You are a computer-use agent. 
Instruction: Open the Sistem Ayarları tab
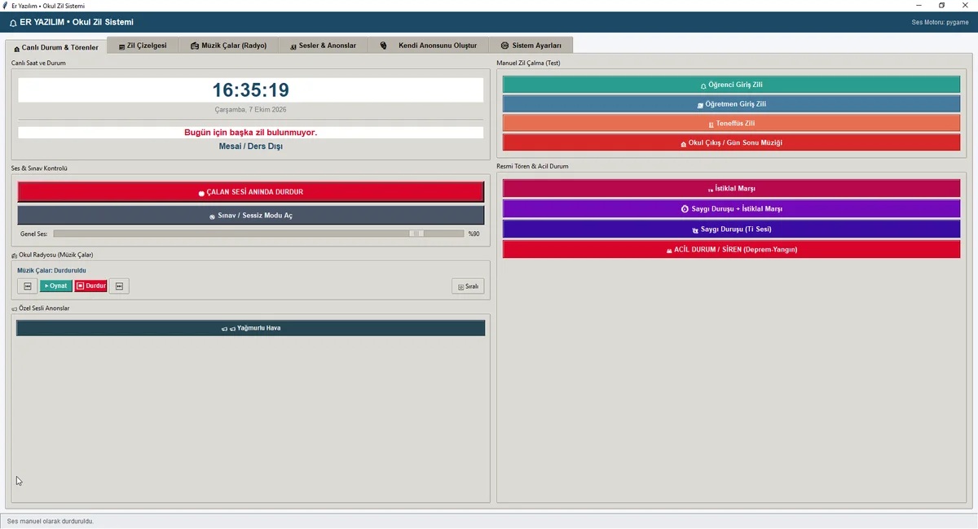click(531, 46)
